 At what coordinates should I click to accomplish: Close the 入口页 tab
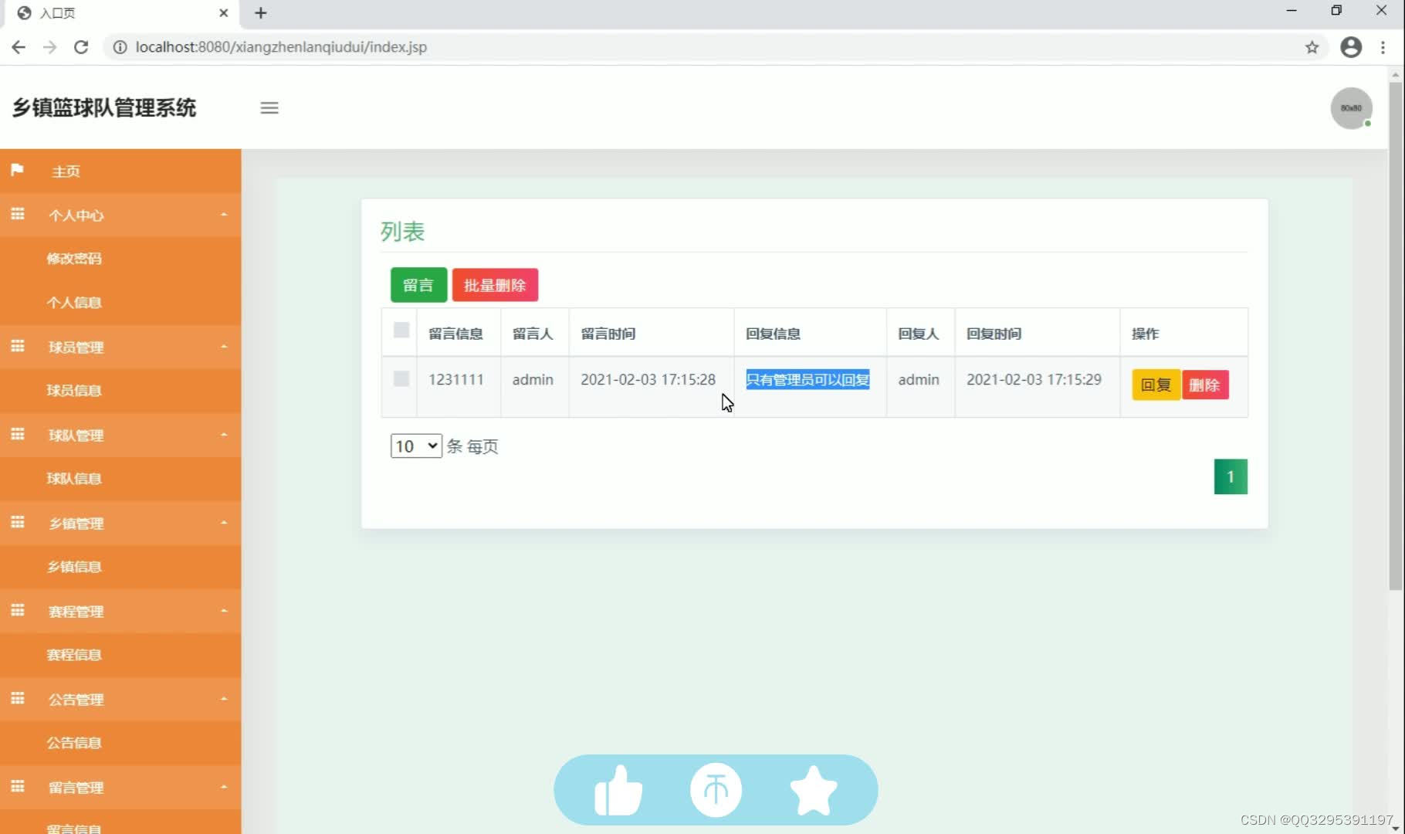pyautogui.click(x=223, y=13)
